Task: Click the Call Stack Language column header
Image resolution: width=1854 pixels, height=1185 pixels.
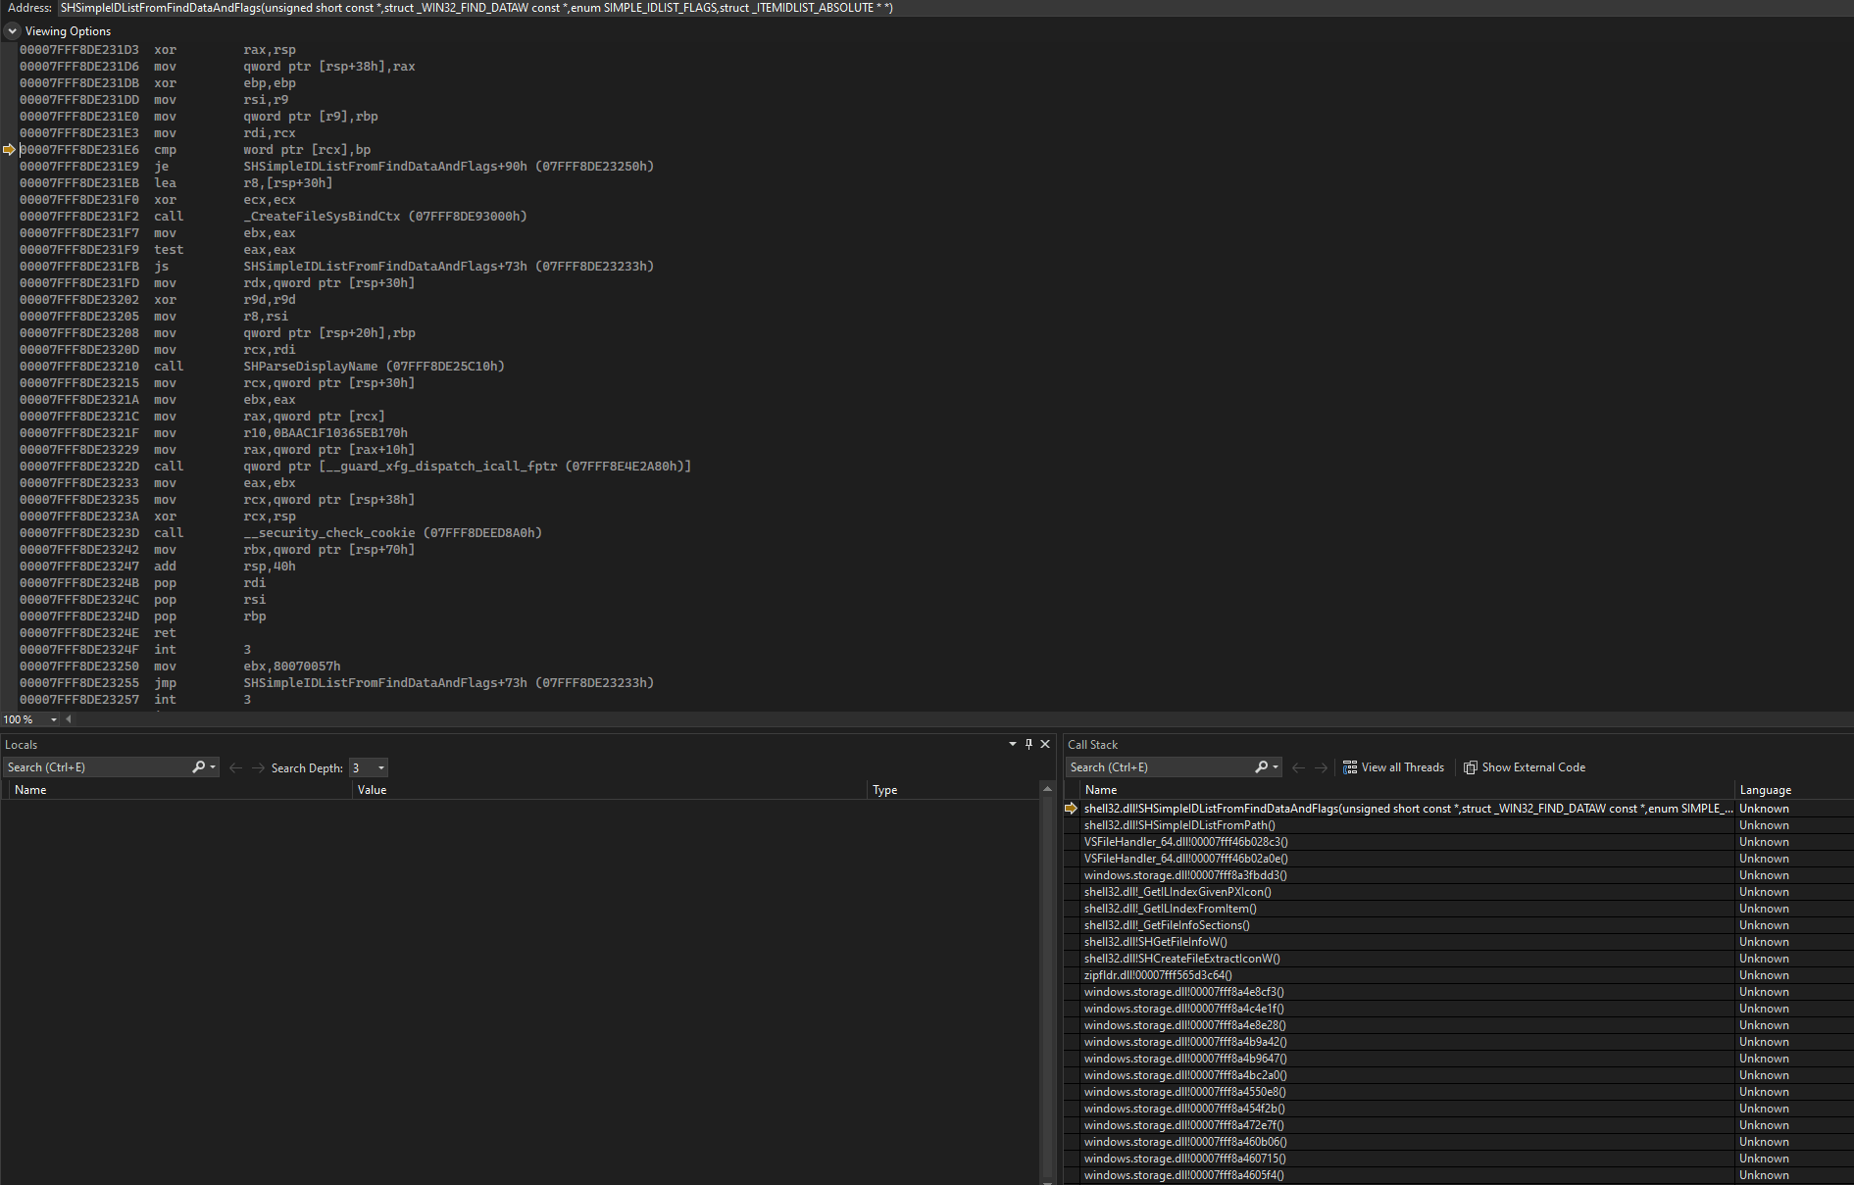Action: (x=1793, y=790)
